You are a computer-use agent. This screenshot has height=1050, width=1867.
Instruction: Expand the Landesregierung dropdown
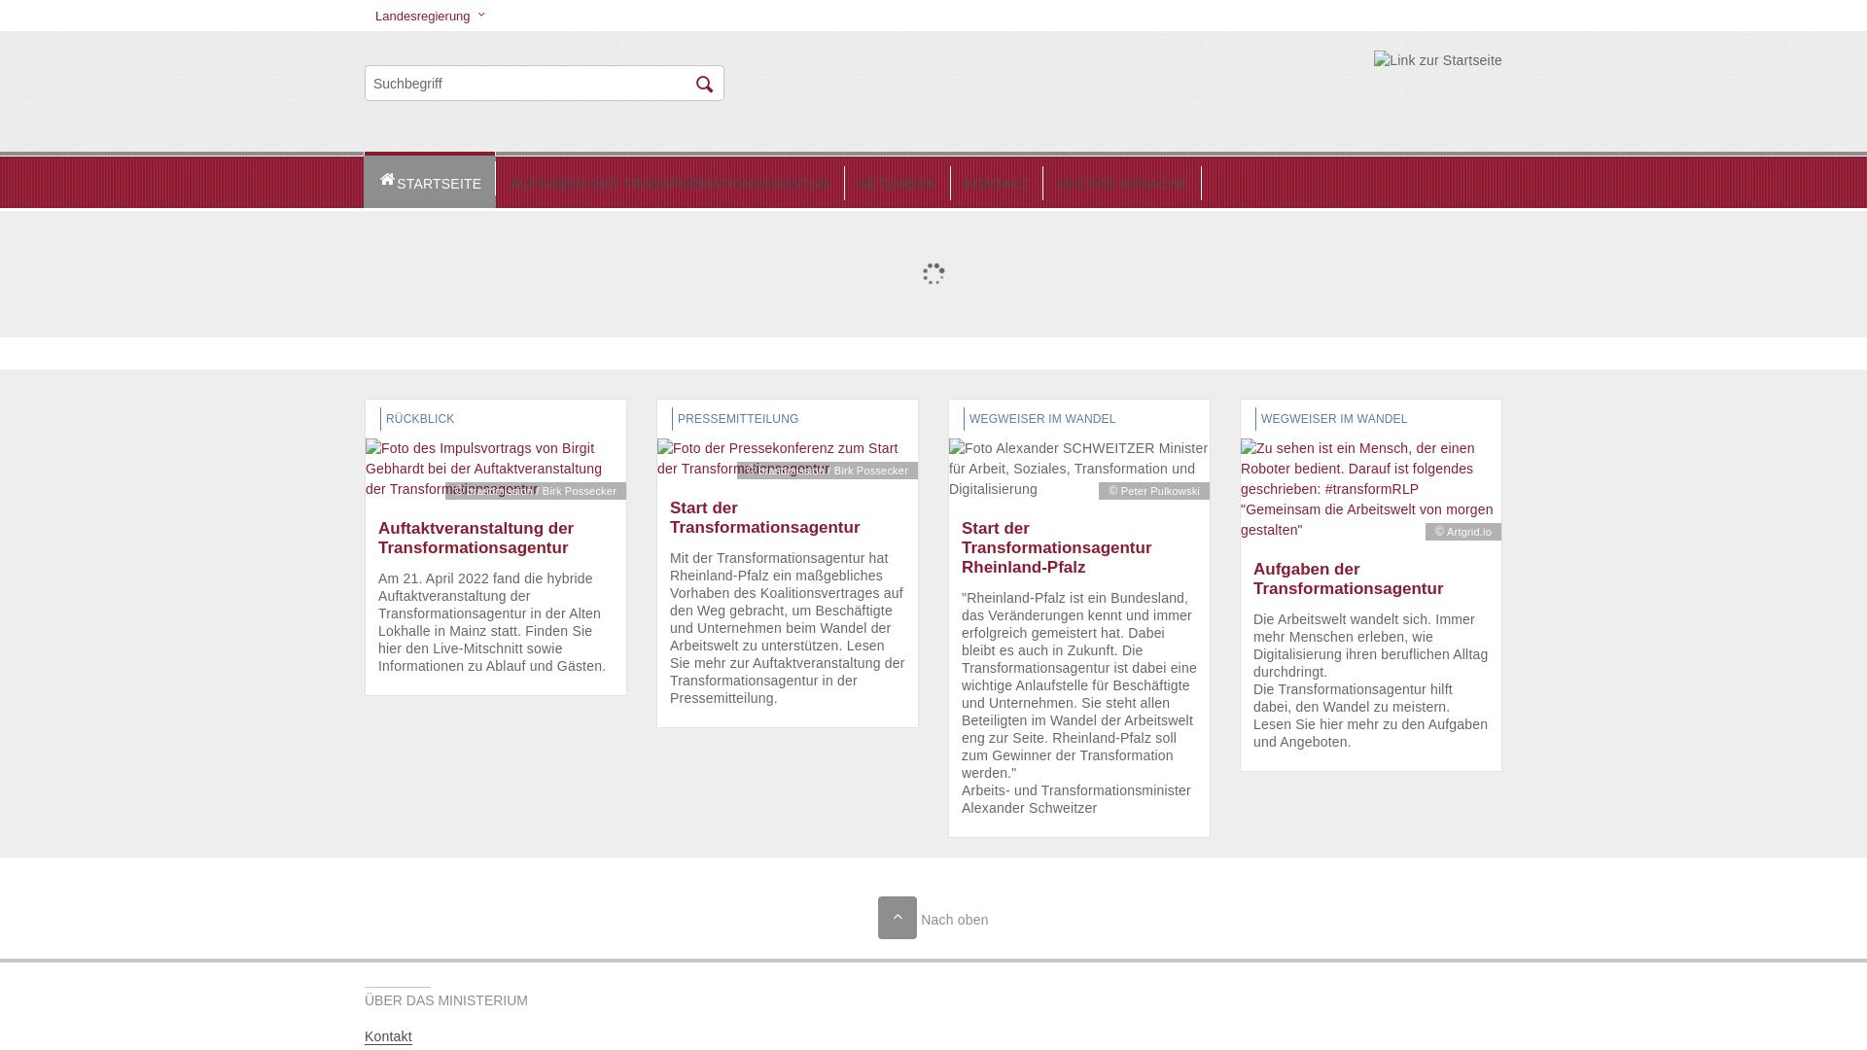click(x=423, y=16)
